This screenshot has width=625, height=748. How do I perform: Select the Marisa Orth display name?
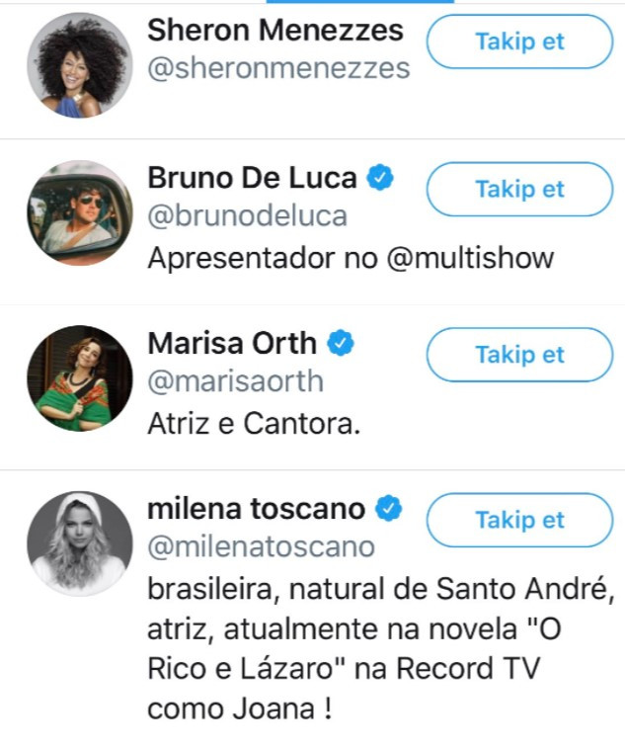pyautogui.click(x=232, y=344)
